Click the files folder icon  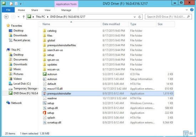coord(45,36)
